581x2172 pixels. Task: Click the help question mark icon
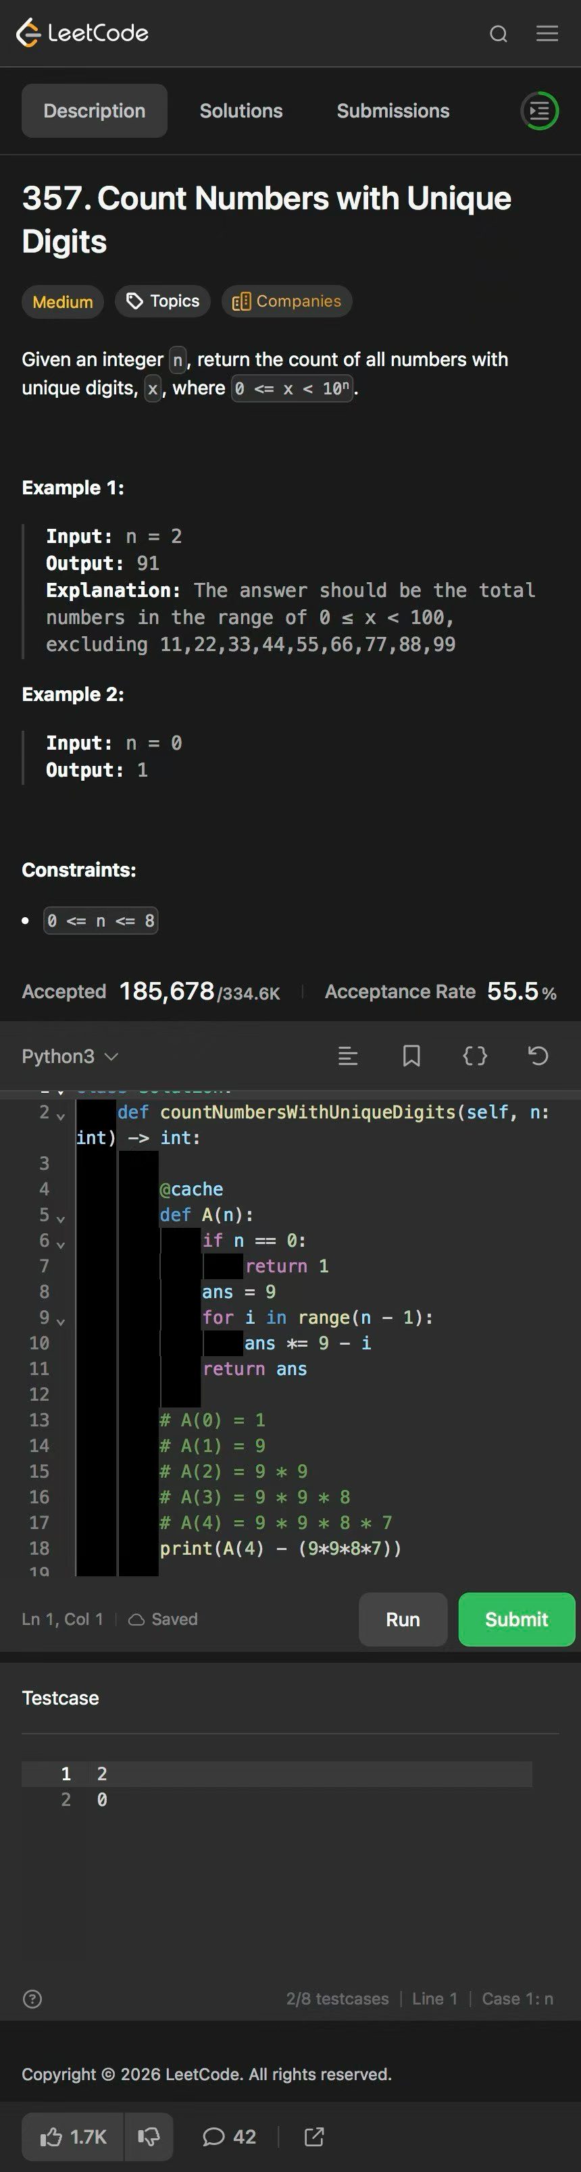click(32, 1998)
